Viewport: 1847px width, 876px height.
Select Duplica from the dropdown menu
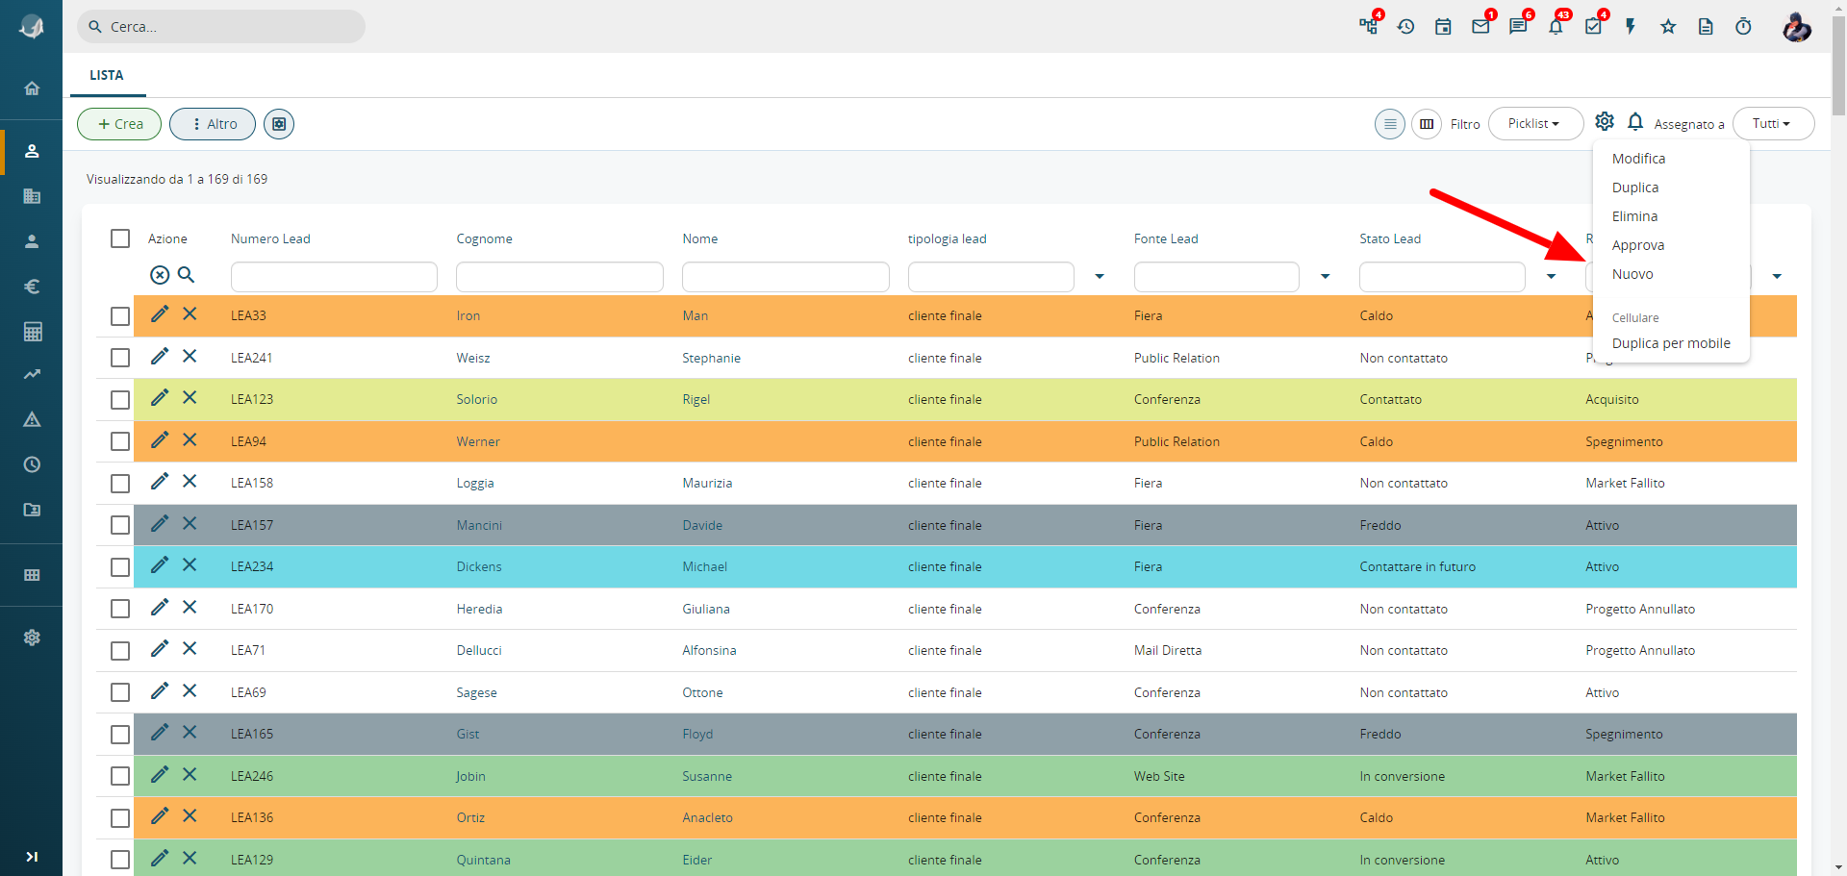(1671, 188)
